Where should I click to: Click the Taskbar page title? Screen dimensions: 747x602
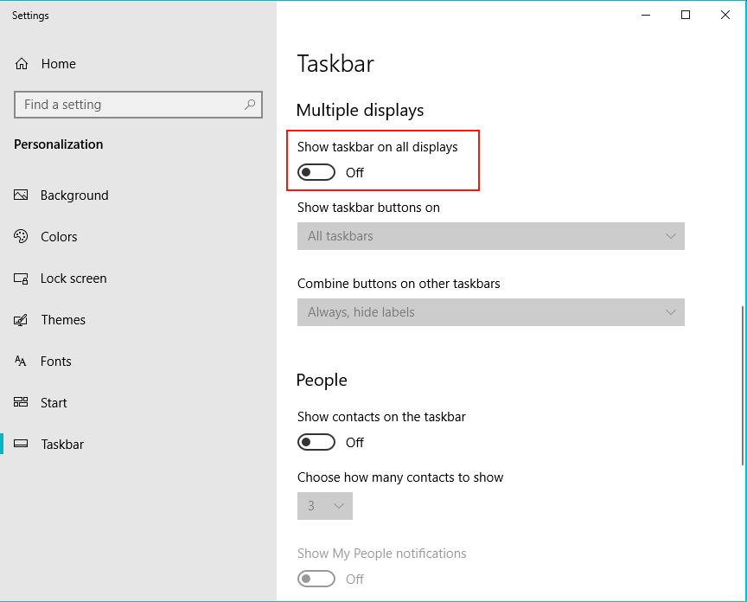point(335,63)
